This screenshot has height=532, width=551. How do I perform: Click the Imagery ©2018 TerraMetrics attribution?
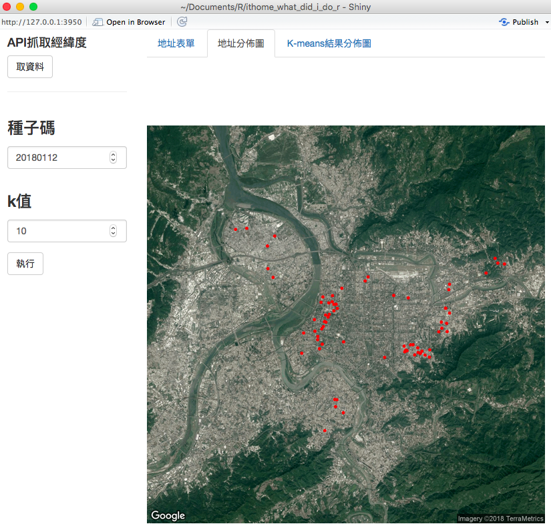point(500,519)
